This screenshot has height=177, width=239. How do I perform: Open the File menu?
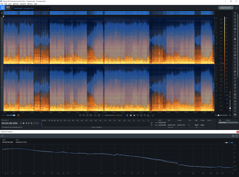tap(2, 4)
